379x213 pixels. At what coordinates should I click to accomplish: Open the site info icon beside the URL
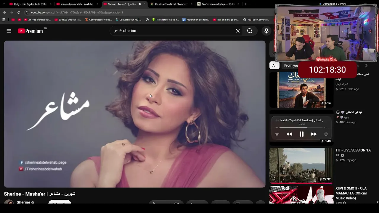pos(27,12)
